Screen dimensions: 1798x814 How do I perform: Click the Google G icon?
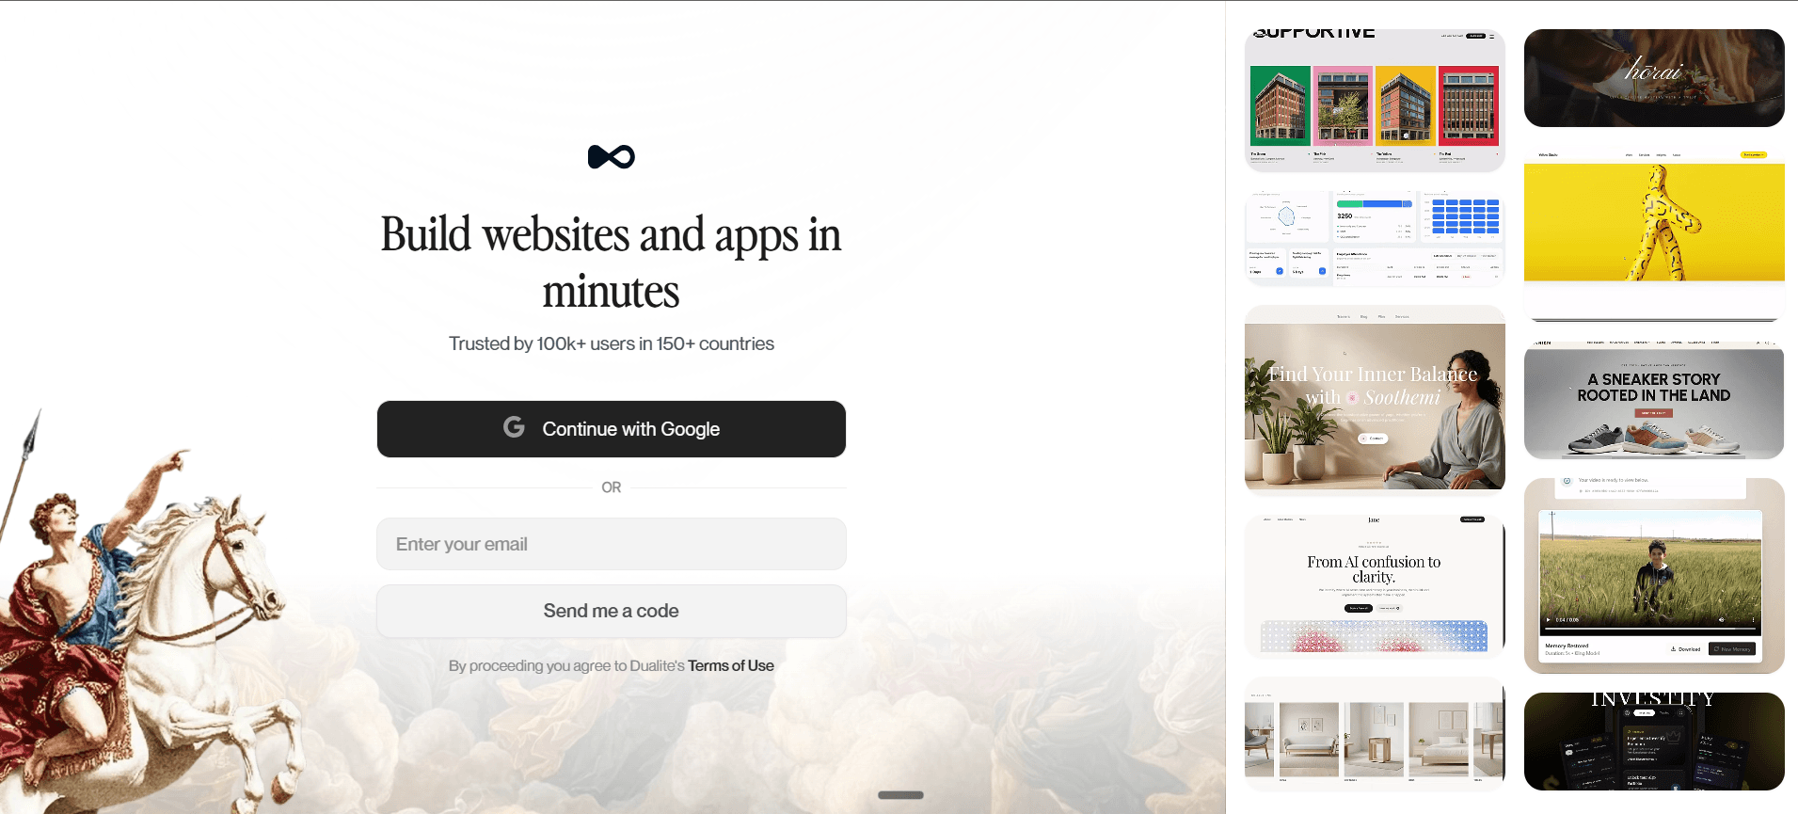pos(514,427)
